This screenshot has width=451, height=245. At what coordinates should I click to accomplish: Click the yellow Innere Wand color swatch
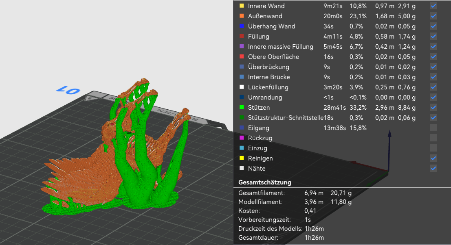click(242, 6)
